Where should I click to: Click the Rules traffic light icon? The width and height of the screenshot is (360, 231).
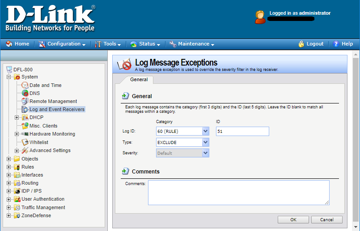17,167
